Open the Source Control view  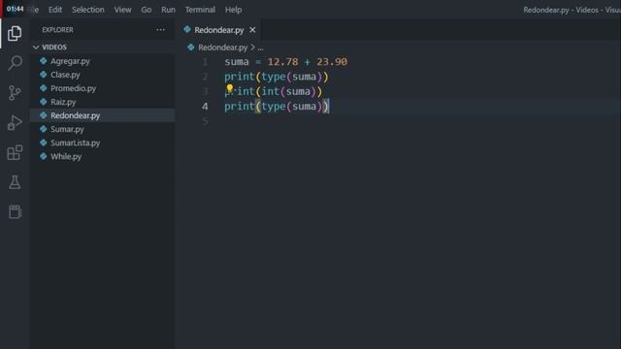coord(15,93)
